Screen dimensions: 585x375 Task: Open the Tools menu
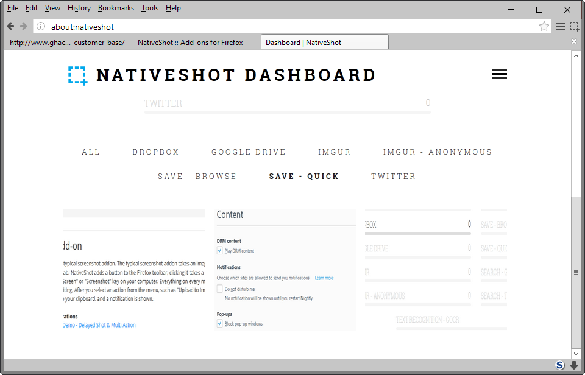click(x=150, y=8)
